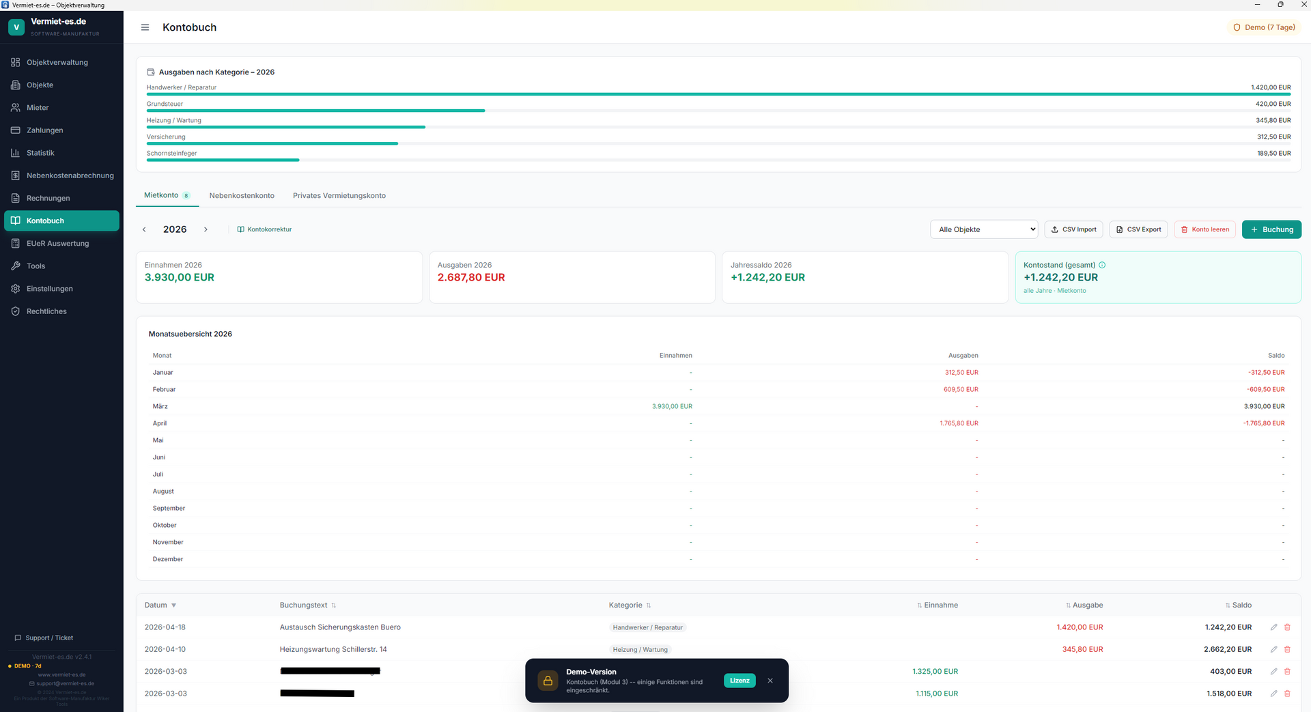Visit the www.vermiet-es.de link
The height and width of the screenshot is (712, 1311).
[61, 674]
